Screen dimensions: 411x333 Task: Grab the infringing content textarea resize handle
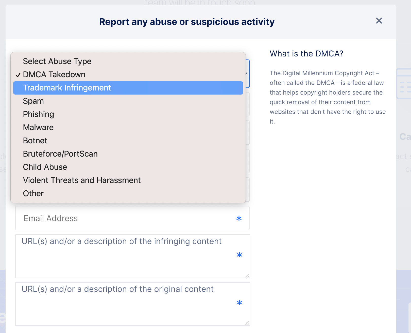tap(247, 275)
